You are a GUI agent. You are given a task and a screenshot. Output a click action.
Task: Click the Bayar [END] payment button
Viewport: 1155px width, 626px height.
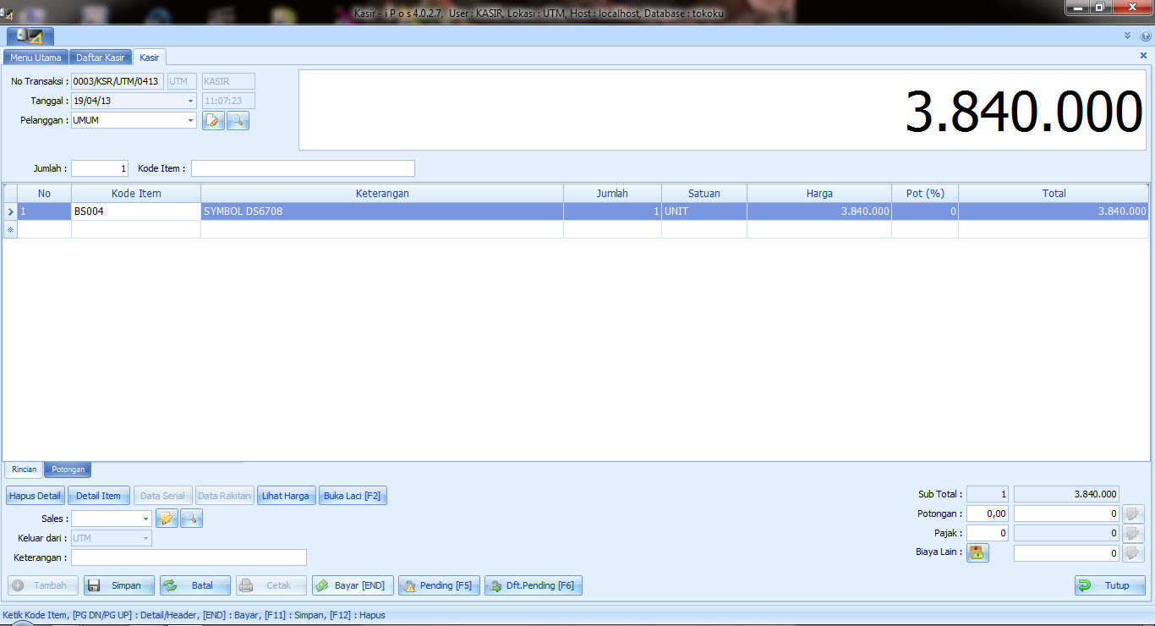pyautogui.click(x=353, y=585)
